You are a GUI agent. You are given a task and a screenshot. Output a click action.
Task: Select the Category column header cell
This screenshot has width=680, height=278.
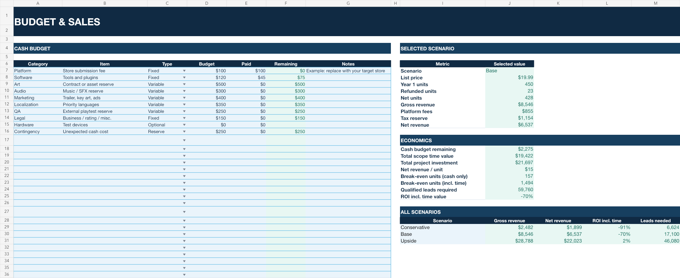(x=38, y=64)
